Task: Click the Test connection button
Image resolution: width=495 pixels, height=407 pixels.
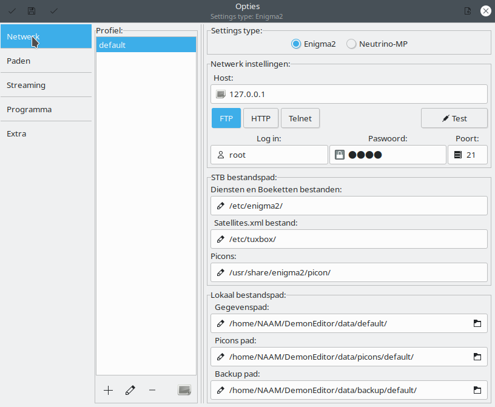Action: [x=454, y=118]
